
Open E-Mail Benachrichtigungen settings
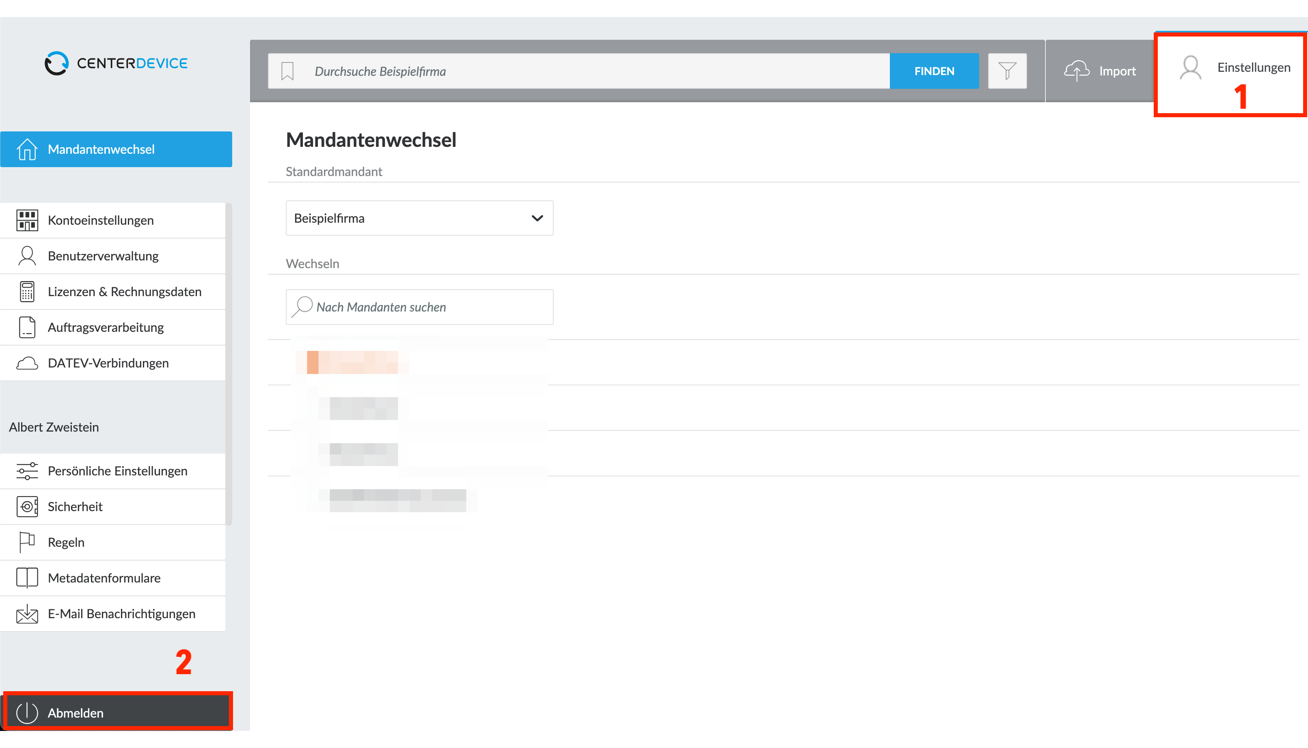point(112,613)
